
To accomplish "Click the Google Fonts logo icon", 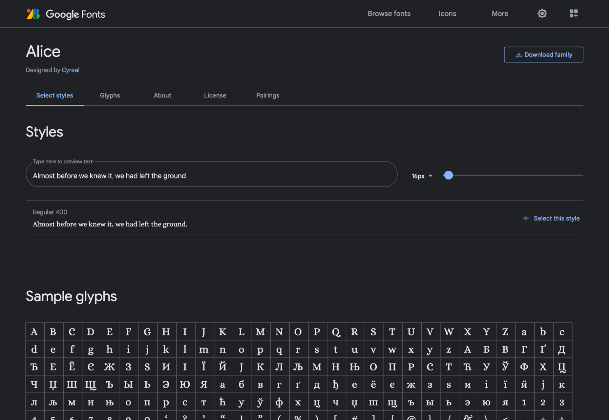I will tap(33, 14).
